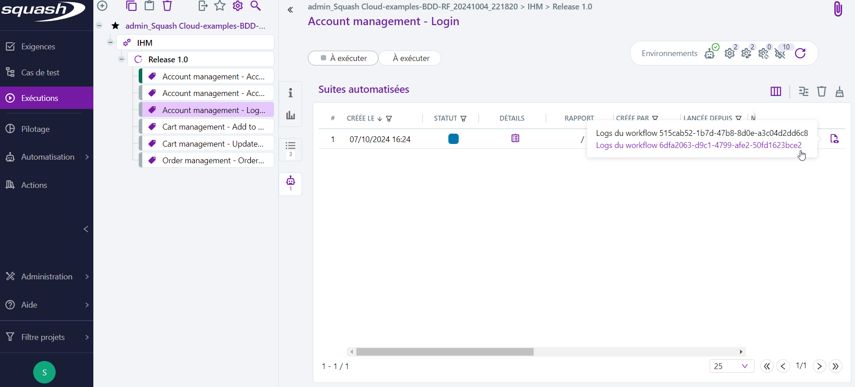Viewport: 855px width, 387px height.
Task: Open Automatisation submenu
Action: point(47,157)
